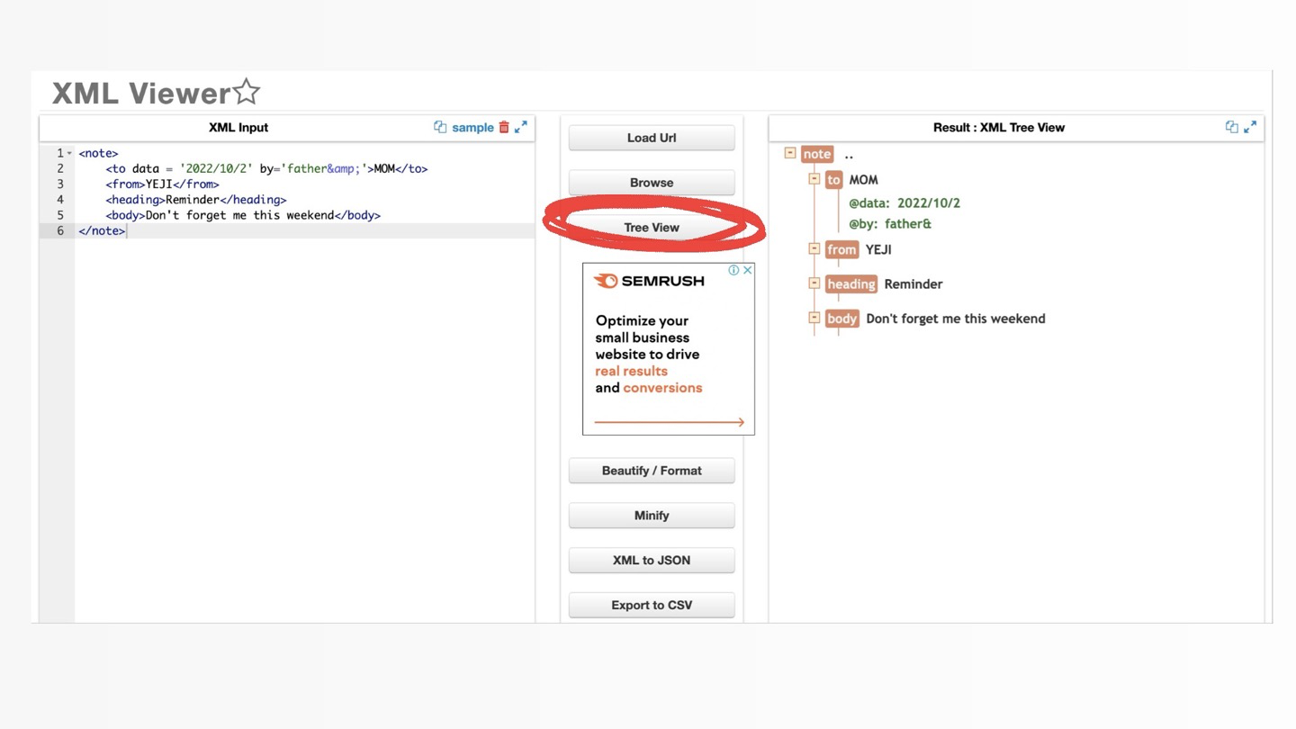Collapse the 'to' node in tree
The height and width of the screenshot is (729, 1296).
tap(814, 179)
